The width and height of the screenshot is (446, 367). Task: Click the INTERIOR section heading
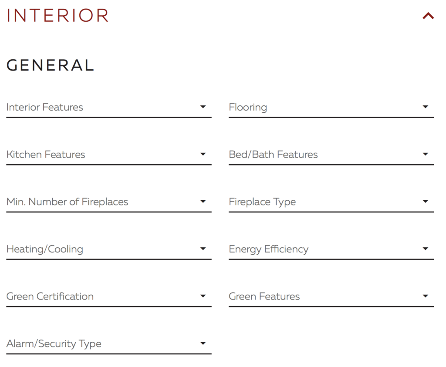[57, 15]
